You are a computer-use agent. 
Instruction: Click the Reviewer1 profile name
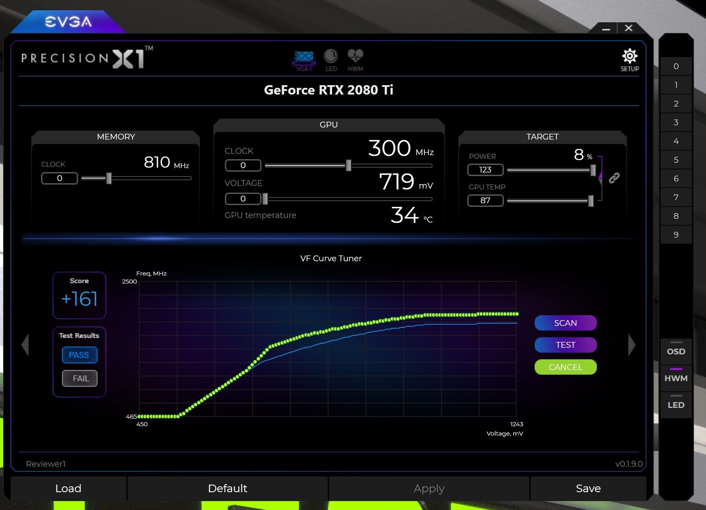pos(46,464)
